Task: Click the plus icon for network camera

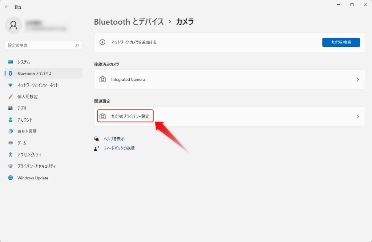Action: click(x=102, y=42)
